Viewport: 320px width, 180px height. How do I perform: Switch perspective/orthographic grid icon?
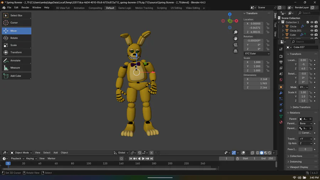[x=235, y=51]
